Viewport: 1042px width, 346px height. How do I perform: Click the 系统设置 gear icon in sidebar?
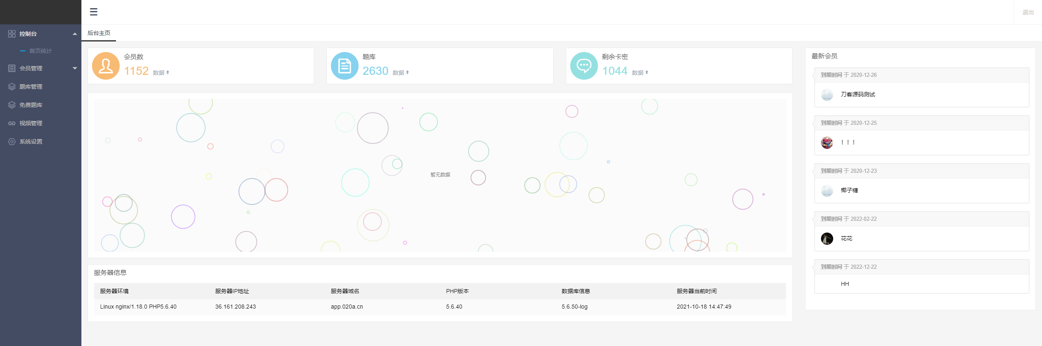pyautogui.click(x=12, y=141)
